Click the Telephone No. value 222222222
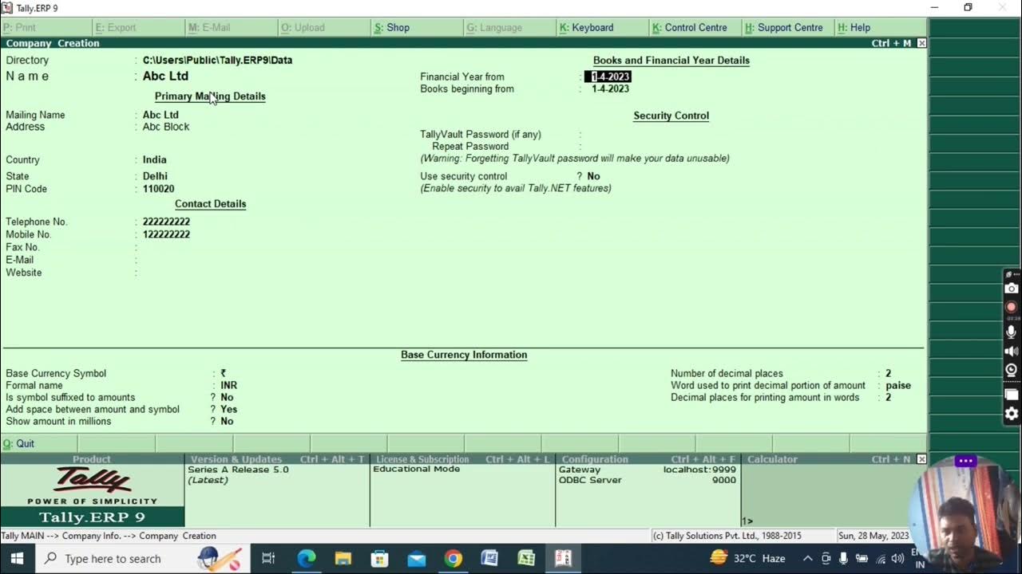1022x574 pixels. pyautogui.click(x=166, y=222)
